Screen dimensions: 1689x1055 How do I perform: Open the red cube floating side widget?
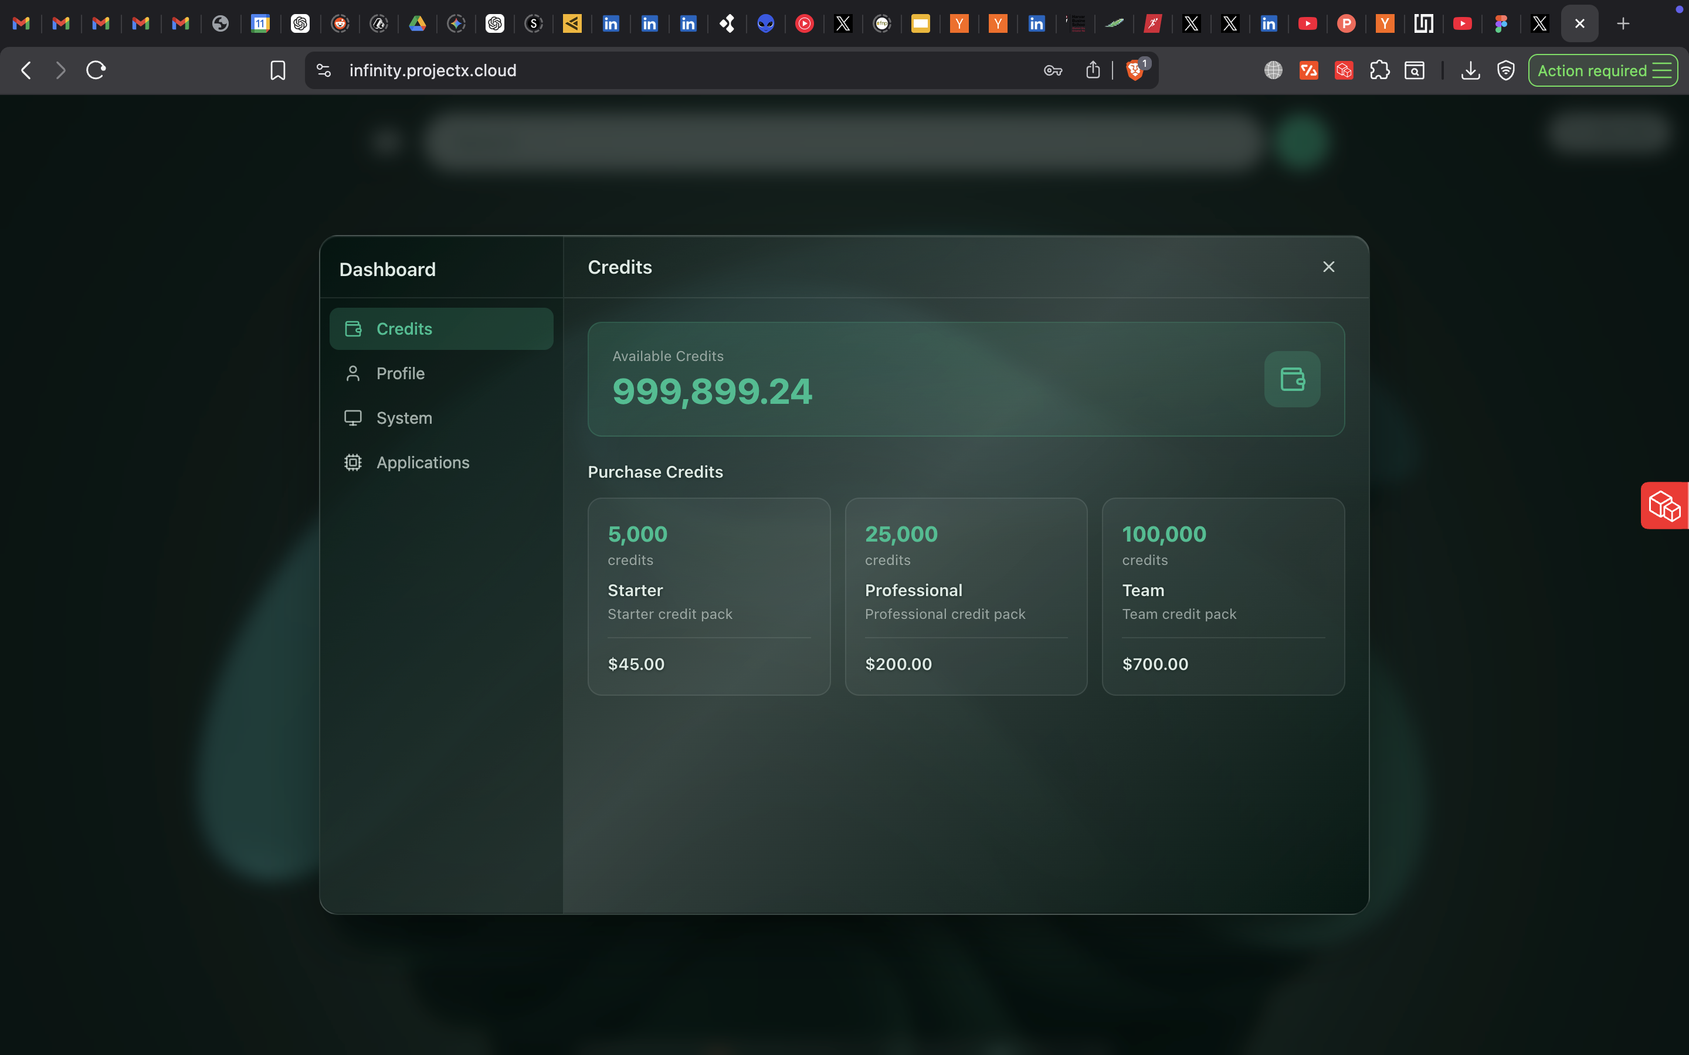click(x=1664, y=506)
